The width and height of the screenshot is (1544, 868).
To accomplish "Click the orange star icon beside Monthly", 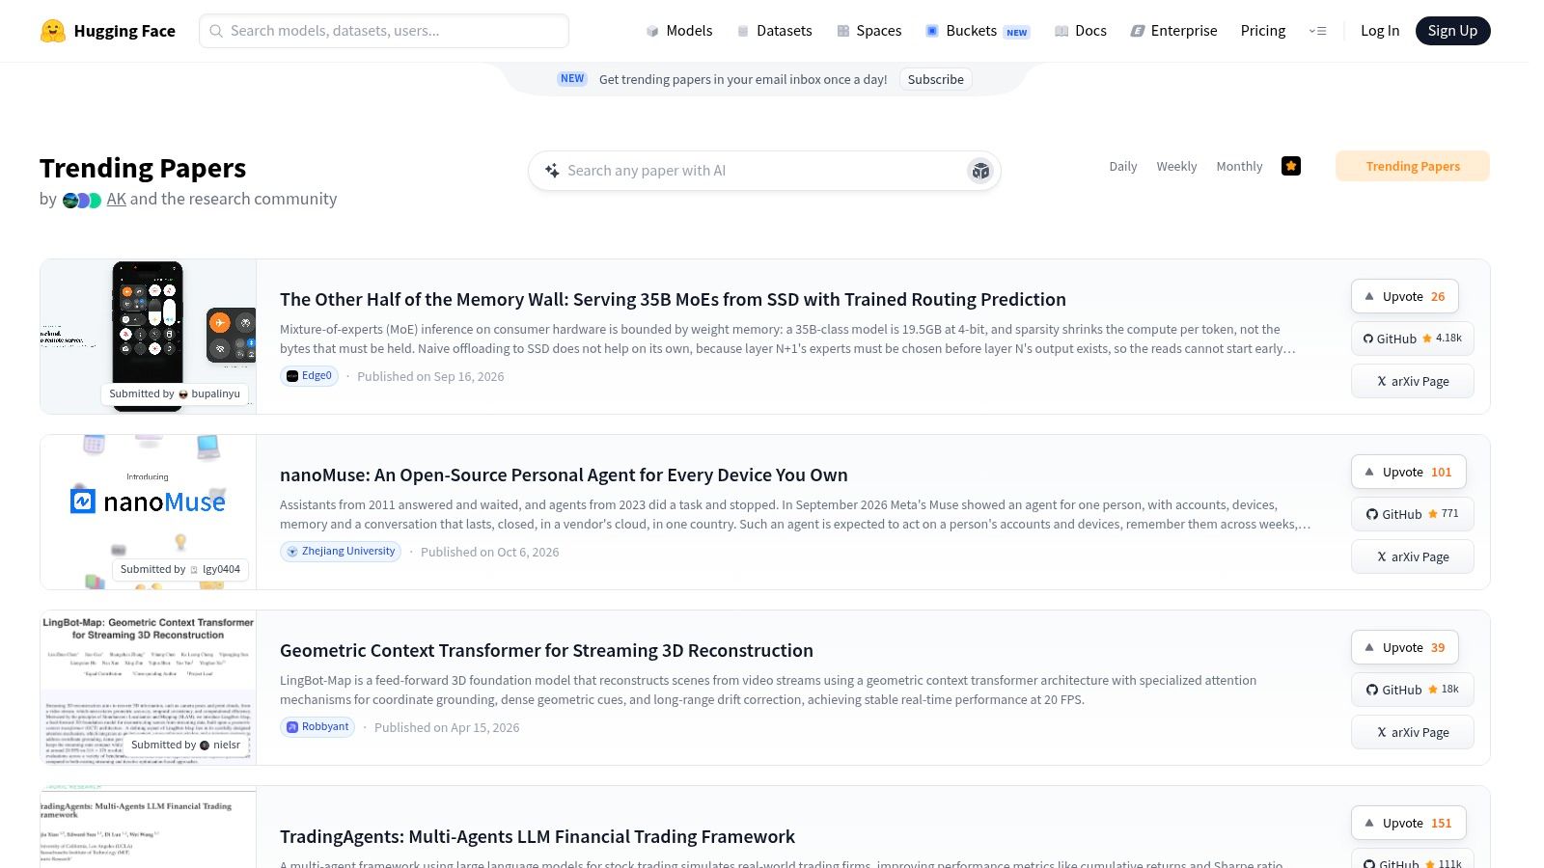I will click(1291, 166).
